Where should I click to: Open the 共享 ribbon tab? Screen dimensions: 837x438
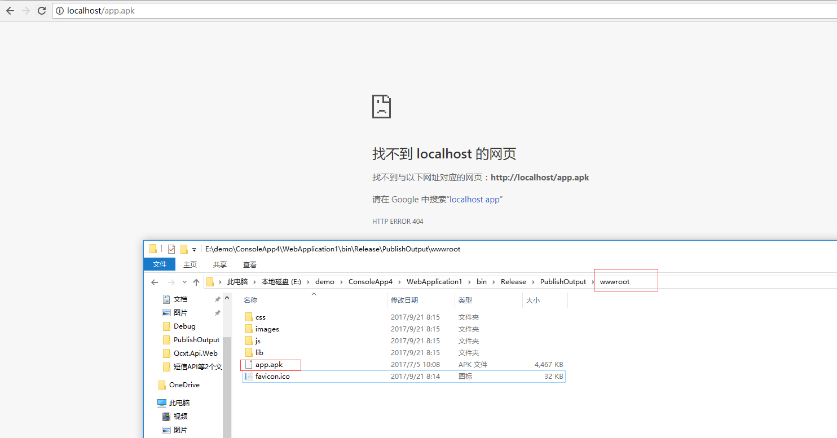point(220,264)
